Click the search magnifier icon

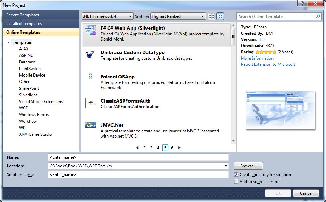[317, 16]
